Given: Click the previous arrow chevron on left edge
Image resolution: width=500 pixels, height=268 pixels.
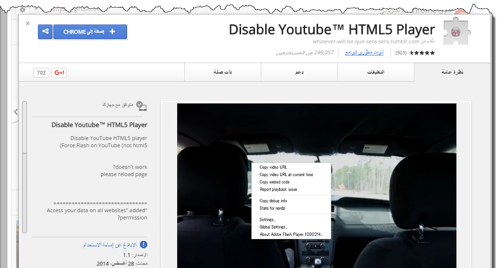Looking at the screenshot, I should click(16, 112).
